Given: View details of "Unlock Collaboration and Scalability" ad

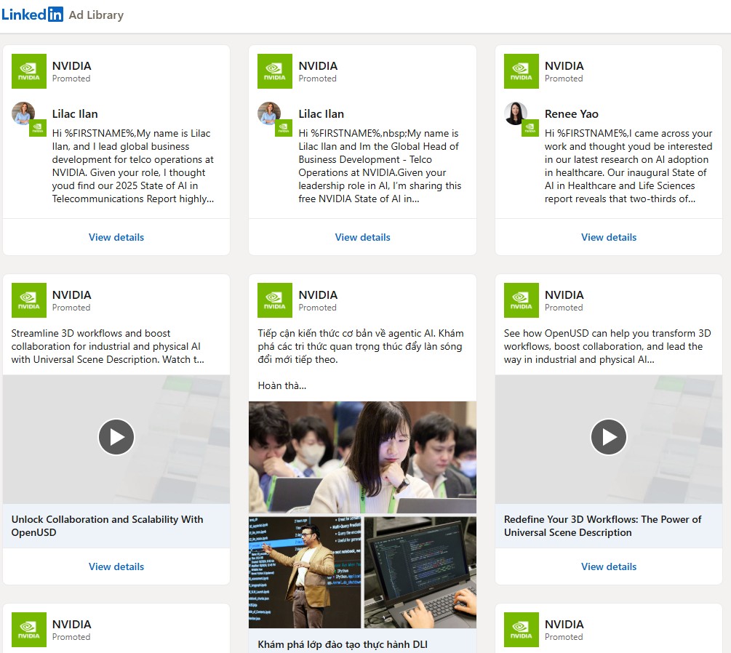Looking at the screenshot, I should pos(116,566).
